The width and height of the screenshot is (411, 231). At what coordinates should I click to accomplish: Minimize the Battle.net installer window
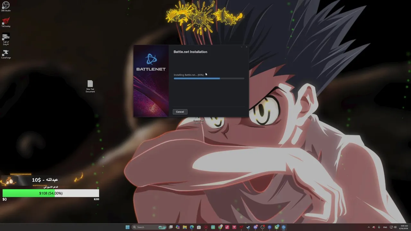pos(241,47)
